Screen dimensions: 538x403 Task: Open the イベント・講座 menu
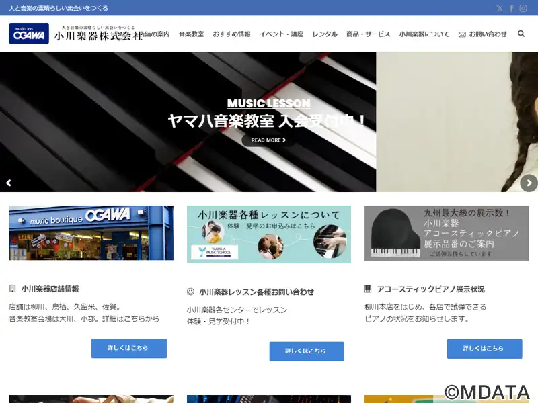tap(281, 34)
